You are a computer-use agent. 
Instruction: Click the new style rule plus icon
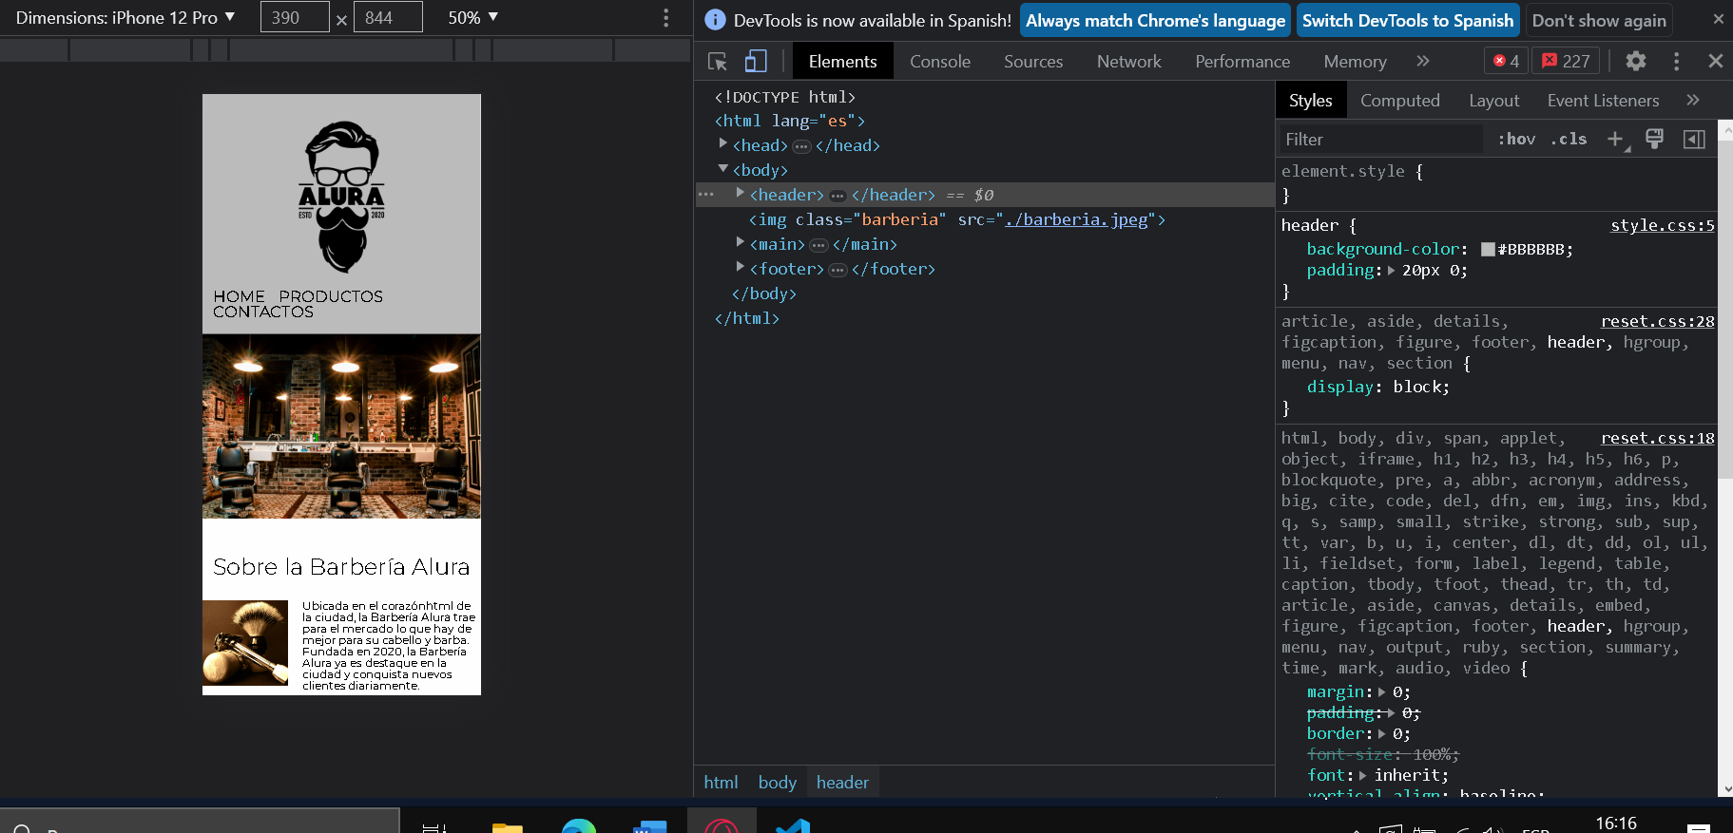coord(1616,140)
